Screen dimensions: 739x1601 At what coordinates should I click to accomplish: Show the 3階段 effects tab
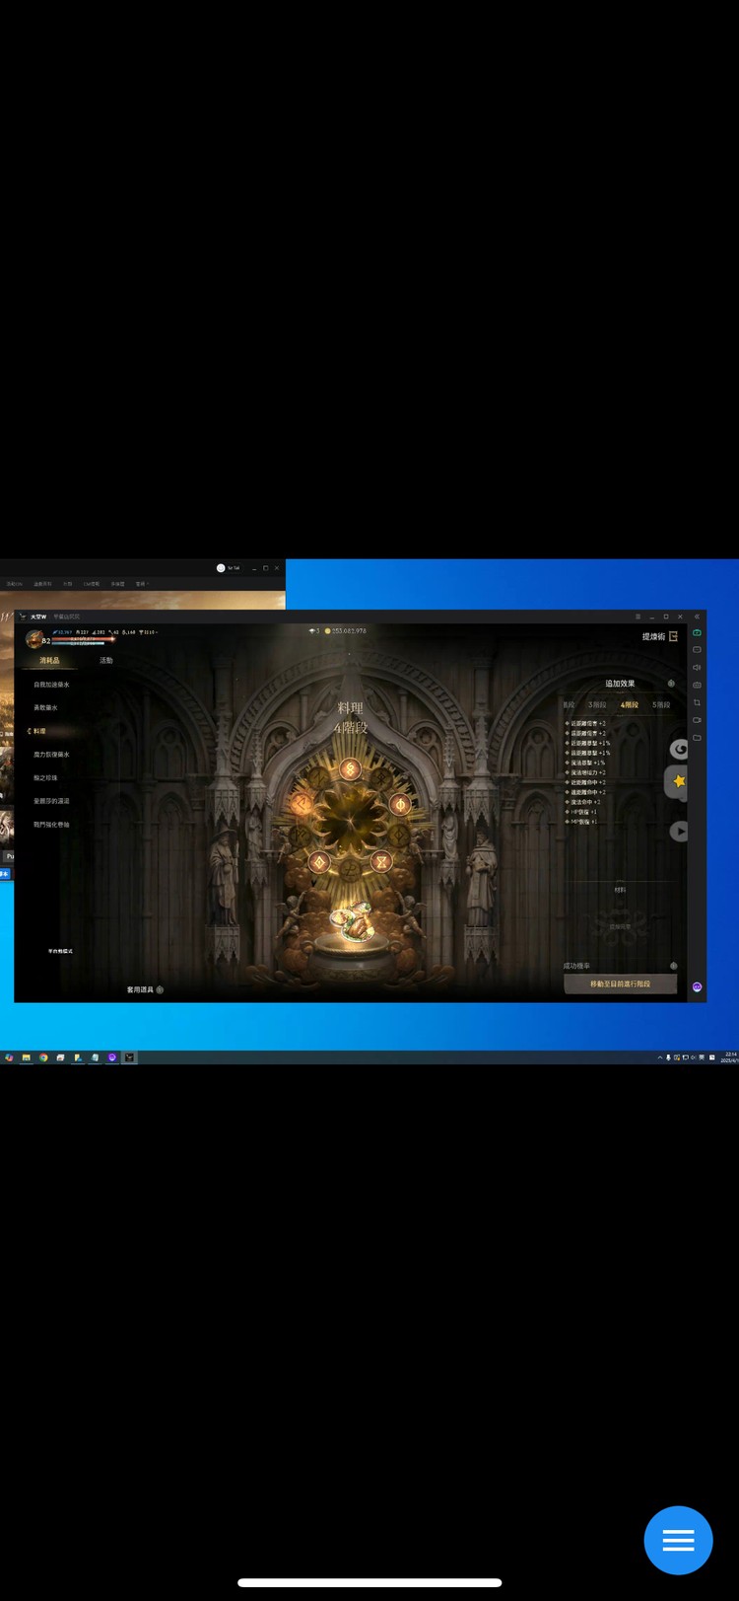pos(597,705)
